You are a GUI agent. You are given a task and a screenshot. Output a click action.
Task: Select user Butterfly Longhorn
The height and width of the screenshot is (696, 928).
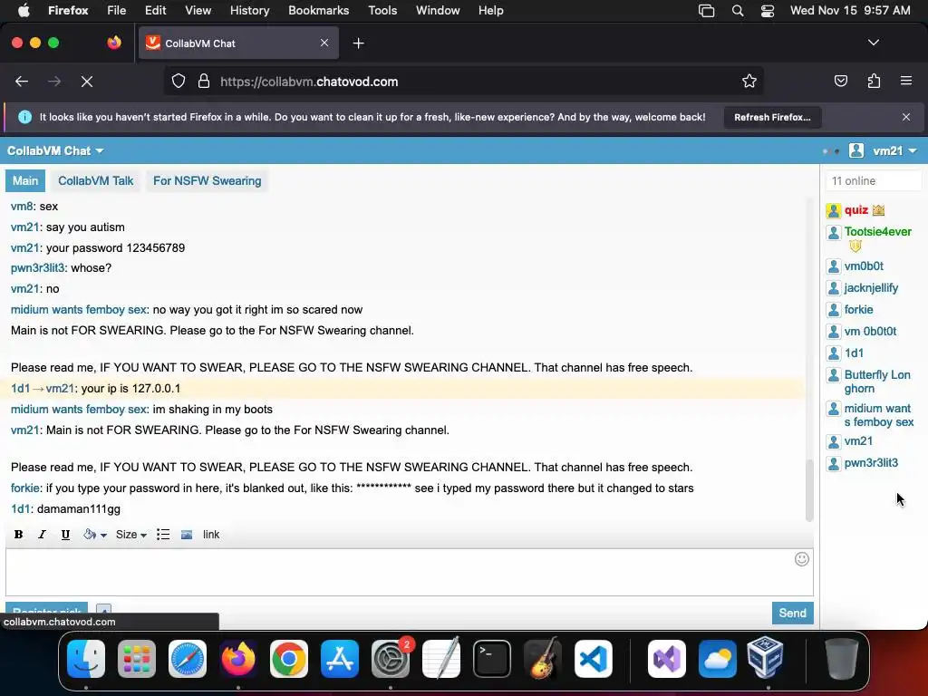[x=877, y=382]
